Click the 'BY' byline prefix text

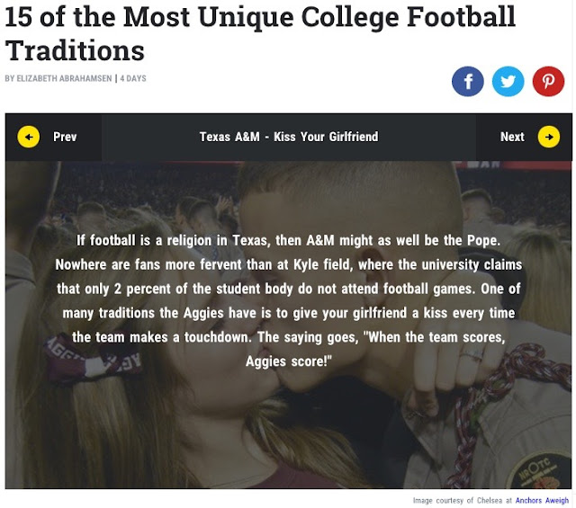click(10, 79)
